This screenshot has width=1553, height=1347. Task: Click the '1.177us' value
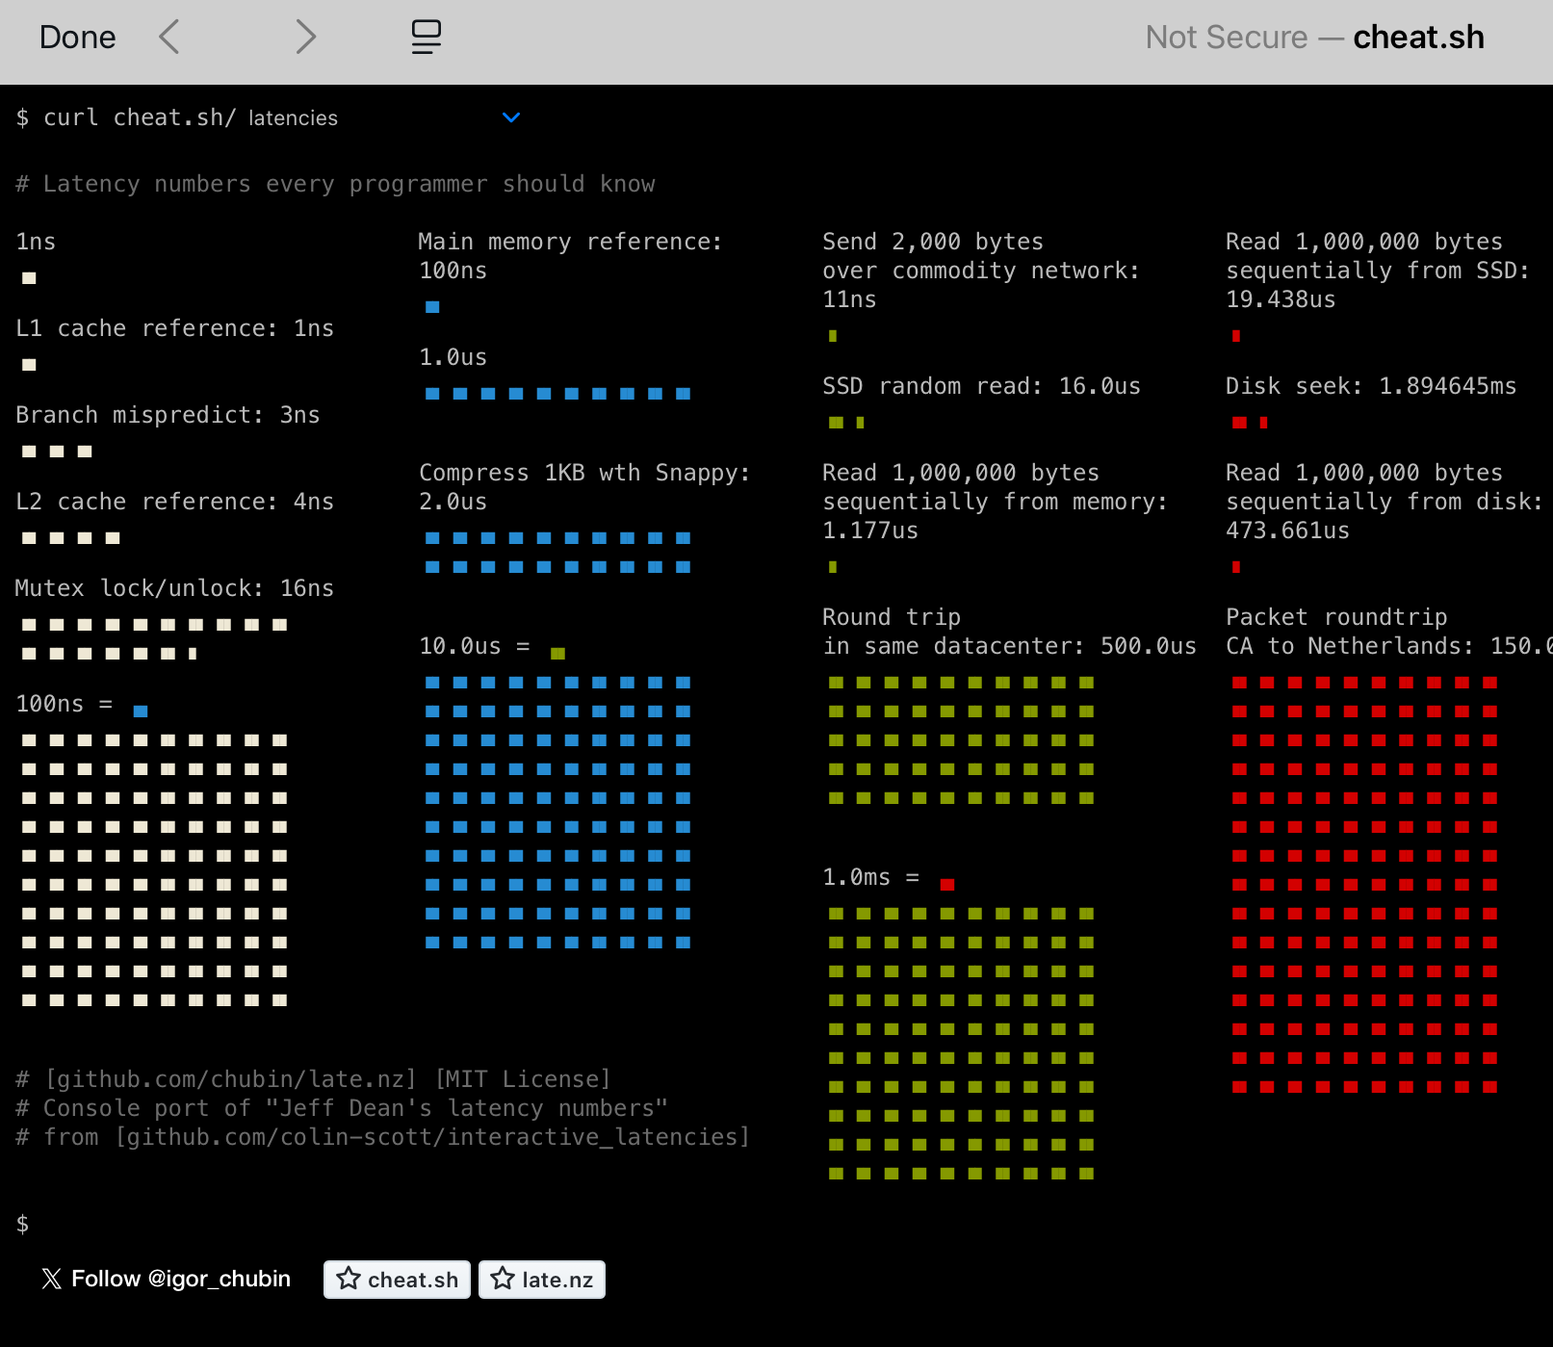(870, 531)
